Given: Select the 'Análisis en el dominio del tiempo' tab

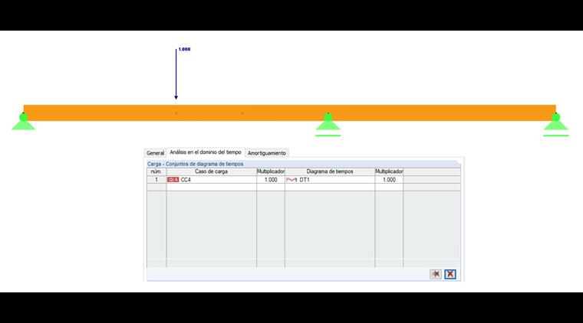Looking at the screenshot, I should pyautogui.click(x=206, y=152).
